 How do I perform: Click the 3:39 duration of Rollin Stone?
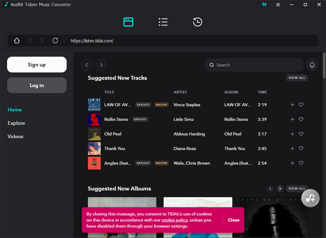point(262,119)
